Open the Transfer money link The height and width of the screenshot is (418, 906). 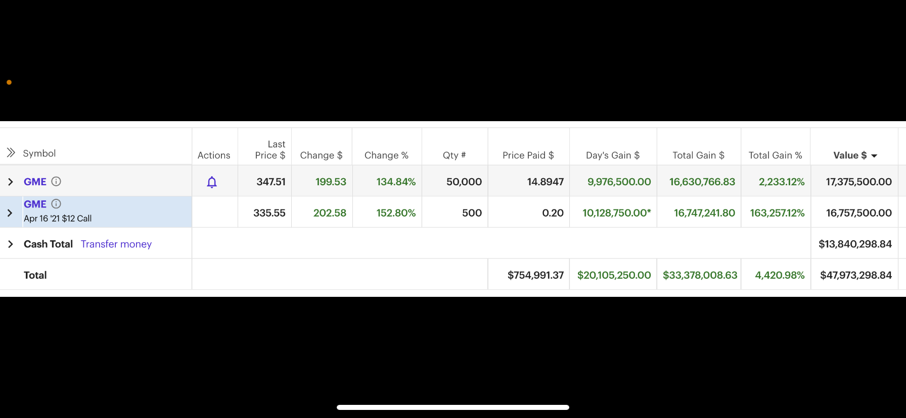[116, 244]
